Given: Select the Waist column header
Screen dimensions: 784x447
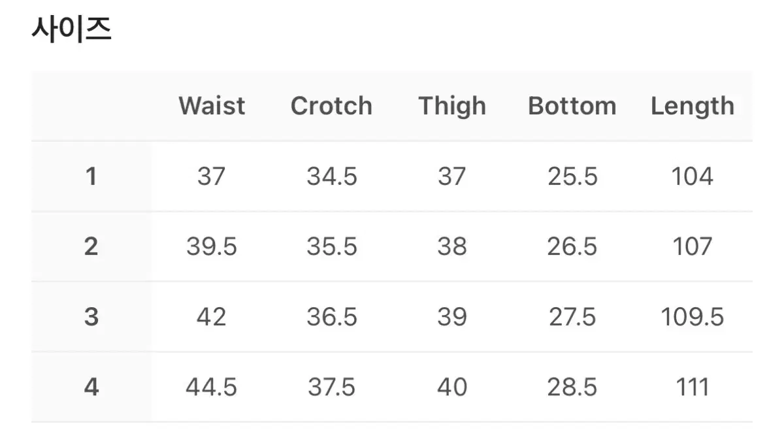Looking at the screenshot, I should pyautogui.click(x=212, y=106).
